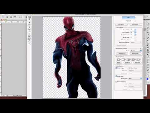This screenshot has height=113, width=150.
Task: Toggle the Show Image checkbox
Action: click(x=116, y=68)
